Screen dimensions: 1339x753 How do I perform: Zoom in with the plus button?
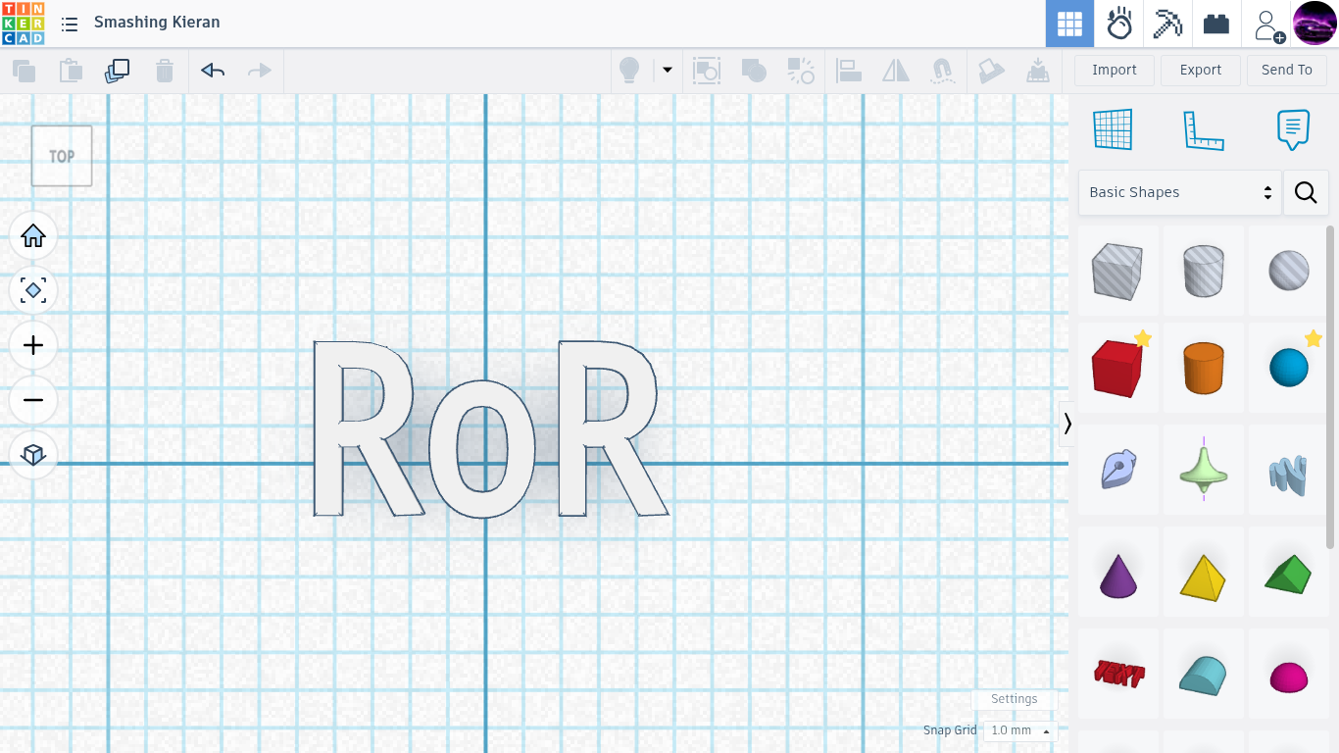coord(33,345)
